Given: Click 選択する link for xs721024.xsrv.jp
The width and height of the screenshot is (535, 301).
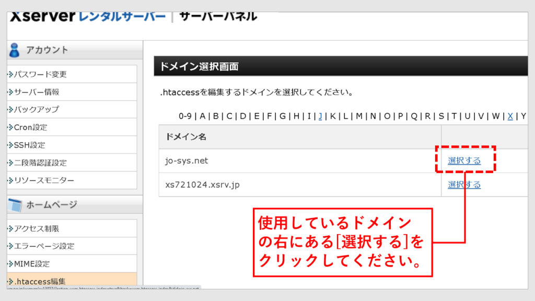Looking at the screenshot, I should 464,184.
